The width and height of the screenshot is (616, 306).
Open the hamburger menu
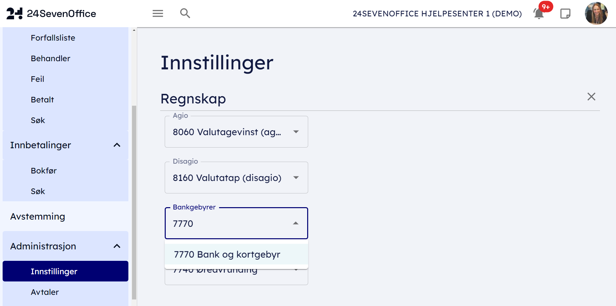point(158,13)
